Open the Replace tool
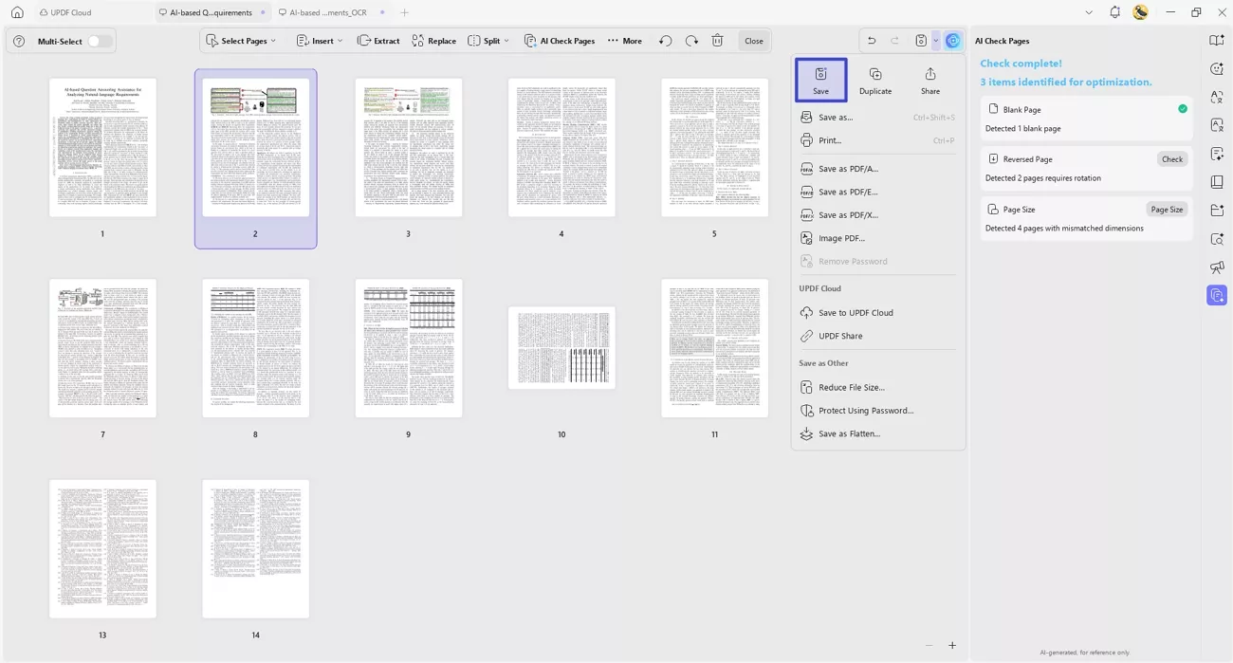The height and width of the screenshot is (663, 1233). (433, 41)
